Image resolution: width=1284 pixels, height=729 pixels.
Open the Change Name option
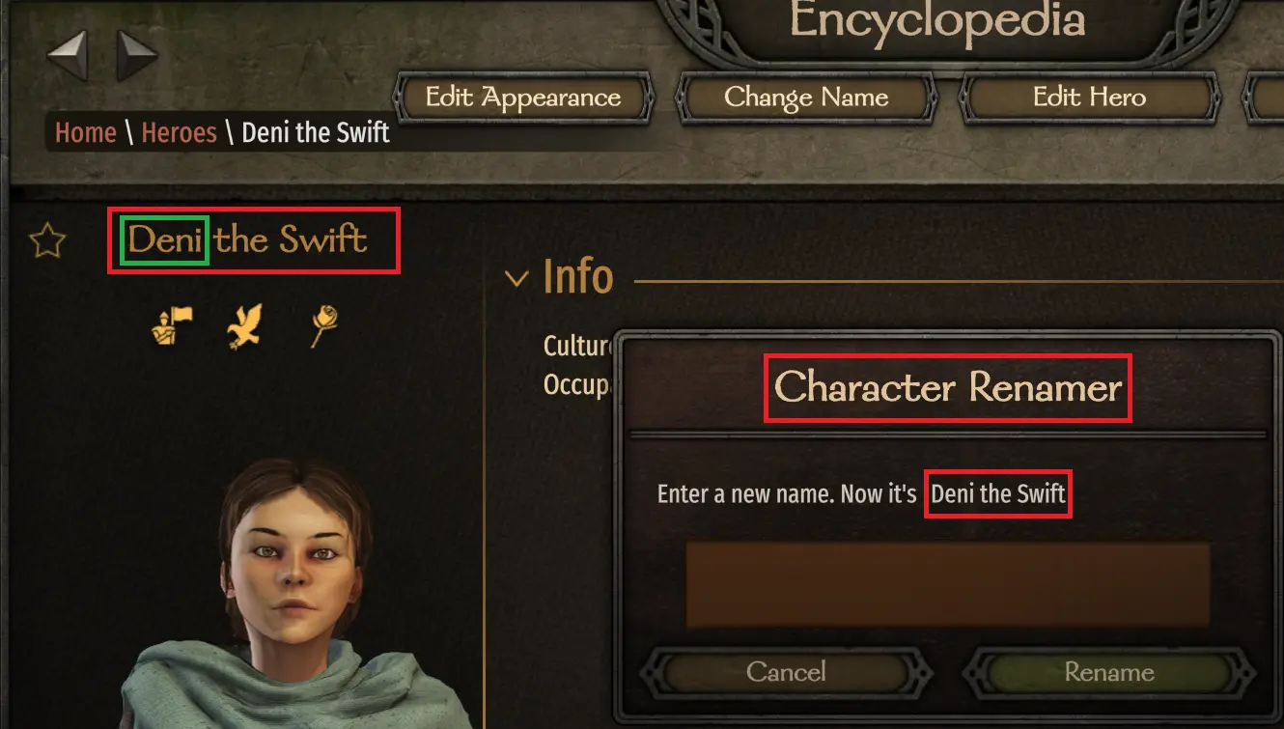[x=806, y=98]
